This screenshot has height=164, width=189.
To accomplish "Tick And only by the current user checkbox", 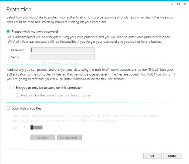I will pos(17,95).
